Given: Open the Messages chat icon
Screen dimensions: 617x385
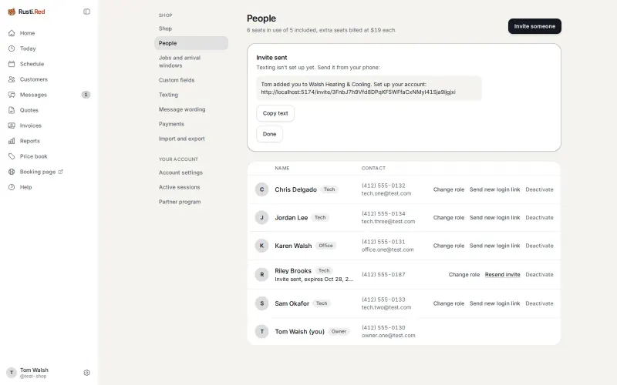Looking at the screenshot, I should pyautogui.click(x=12, y=95).
